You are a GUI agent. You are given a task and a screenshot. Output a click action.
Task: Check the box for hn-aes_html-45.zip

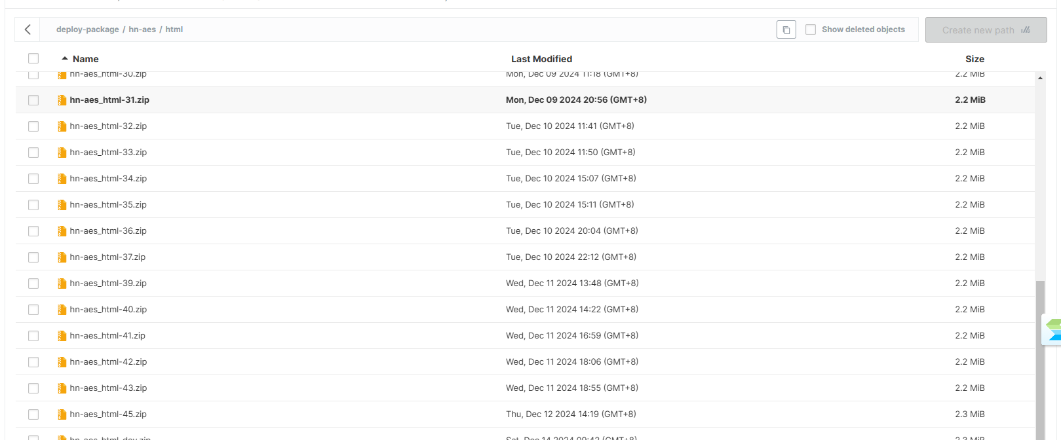coord(33,414)
